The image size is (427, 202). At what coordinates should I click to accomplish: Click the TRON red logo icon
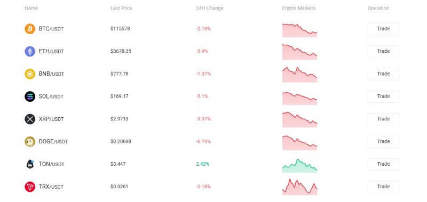tap(30, 187)
